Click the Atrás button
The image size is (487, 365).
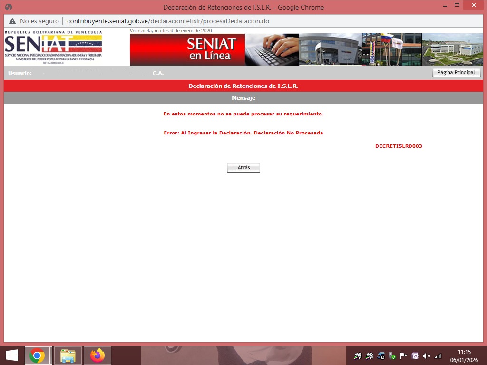[x=243, y=168]
